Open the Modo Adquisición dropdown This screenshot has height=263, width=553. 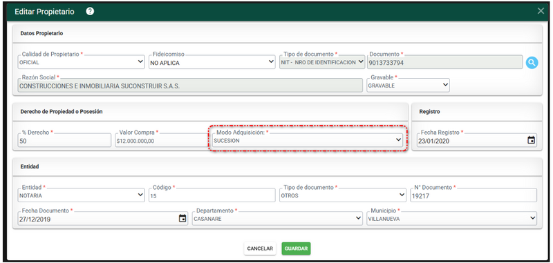308,139
